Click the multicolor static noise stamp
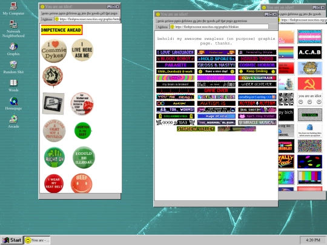This screenshot has height=245, width=327. tap(309, 146)
